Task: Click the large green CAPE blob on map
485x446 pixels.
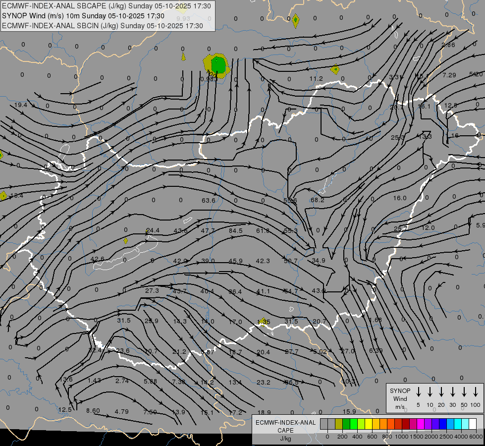Action: coord(218,65)
